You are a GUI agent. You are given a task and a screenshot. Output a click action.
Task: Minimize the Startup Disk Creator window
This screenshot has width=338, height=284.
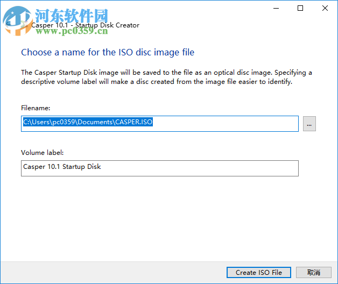click(x=276, y=8)
